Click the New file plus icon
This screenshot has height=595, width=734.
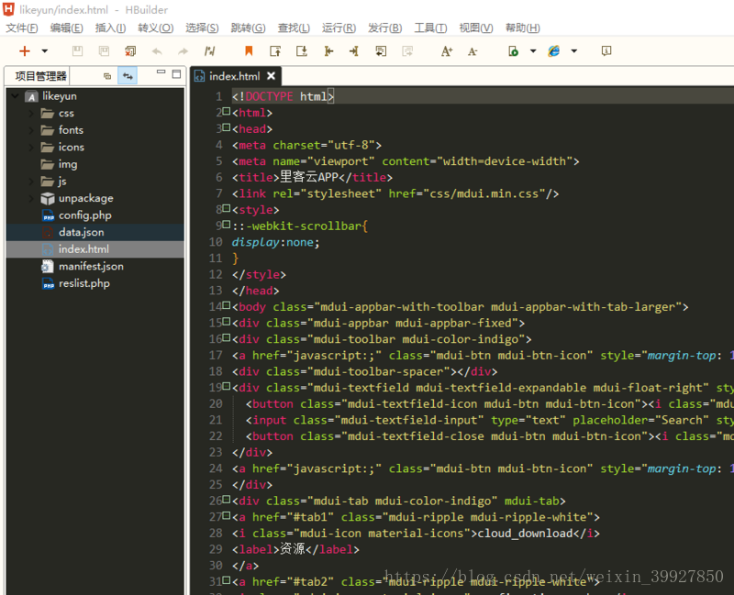click(x=25, y=51)
